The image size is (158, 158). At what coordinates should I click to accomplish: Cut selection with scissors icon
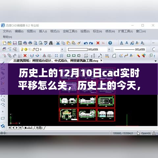tap(58, 43)
